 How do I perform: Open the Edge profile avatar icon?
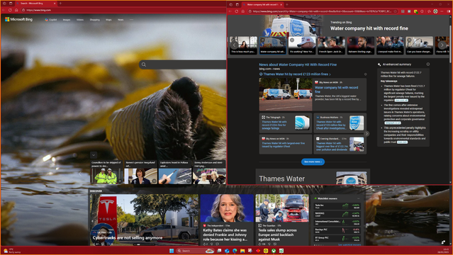coord(435,11)
